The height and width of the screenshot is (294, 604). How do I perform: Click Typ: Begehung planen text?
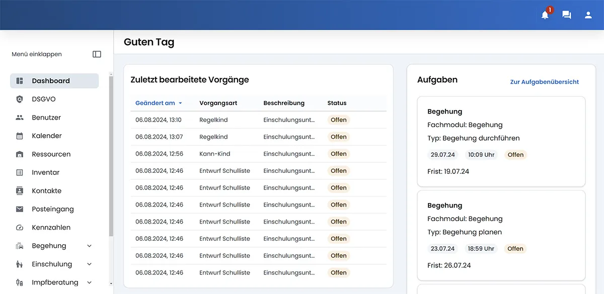click(465, 232)
